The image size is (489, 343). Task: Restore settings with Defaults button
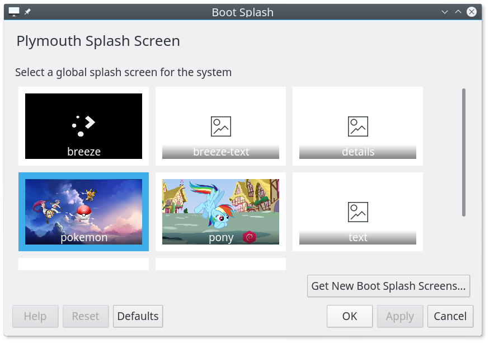pos(138,316)
